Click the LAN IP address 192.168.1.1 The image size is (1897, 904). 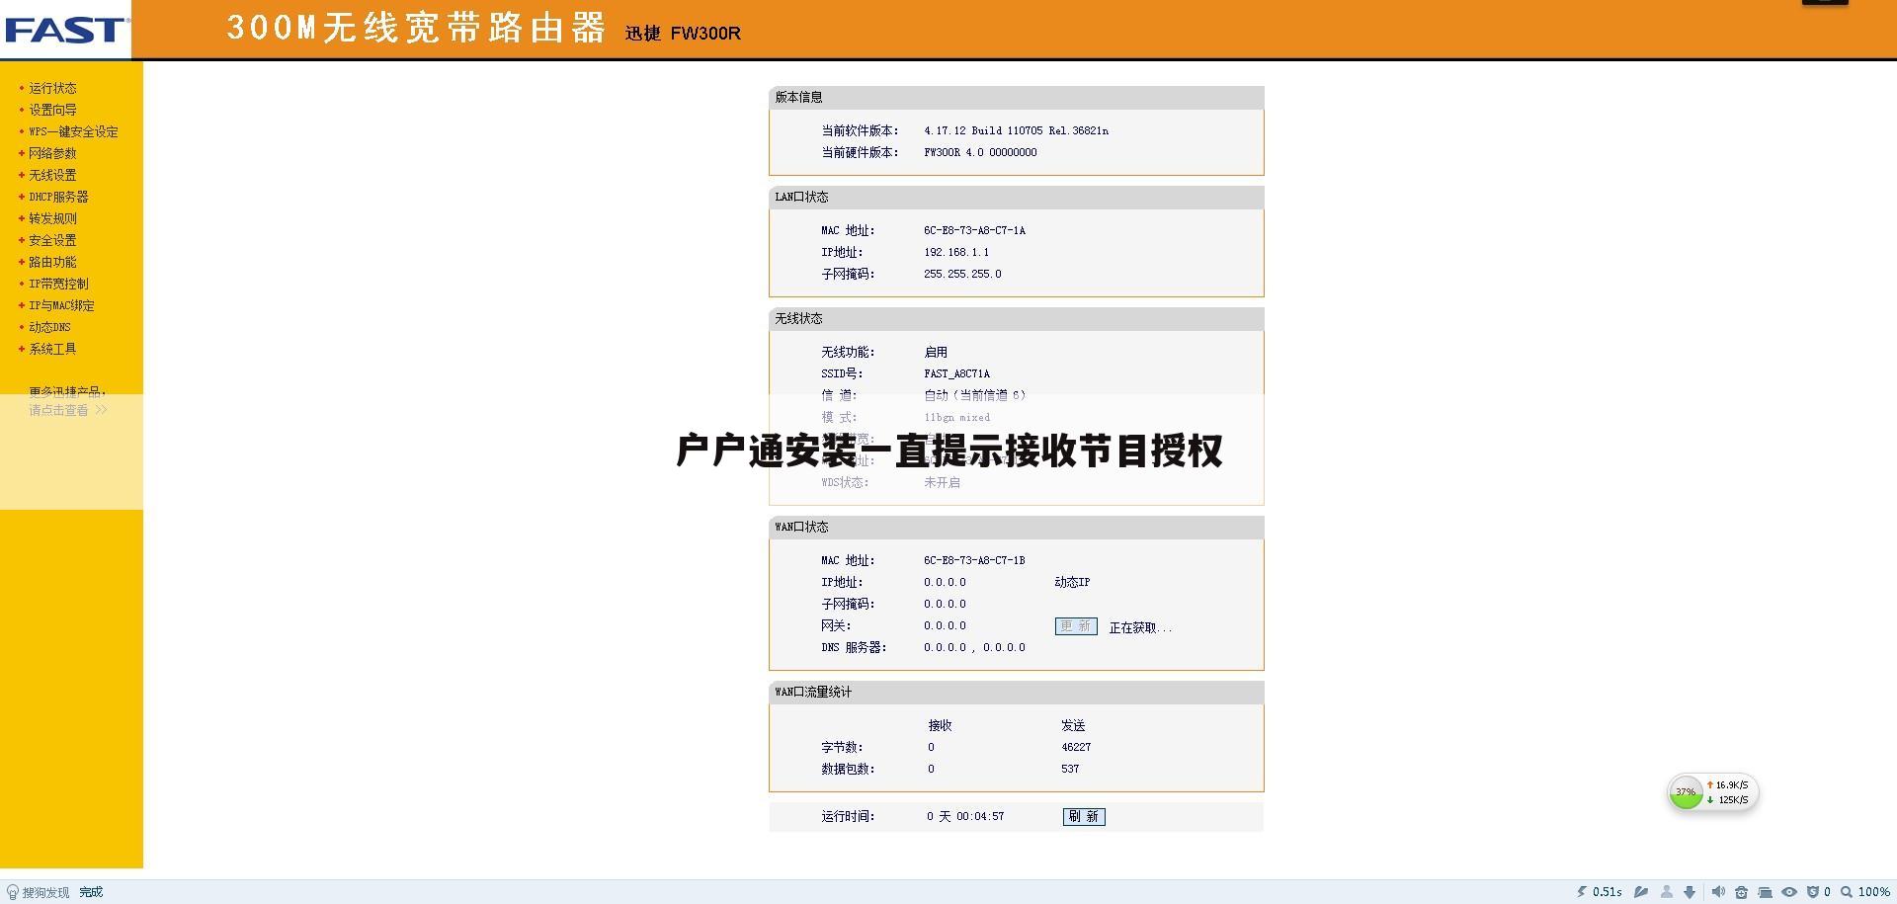(956, 252)
